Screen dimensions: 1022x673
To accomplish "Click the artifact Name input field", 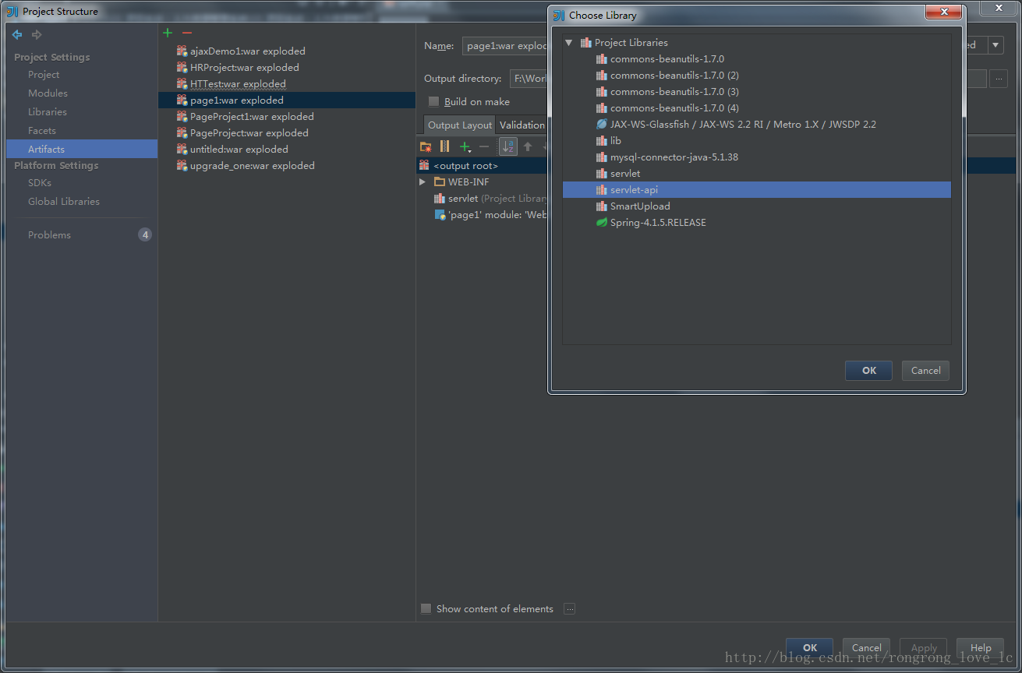I will pyautogui.click(x=505, y=46).
